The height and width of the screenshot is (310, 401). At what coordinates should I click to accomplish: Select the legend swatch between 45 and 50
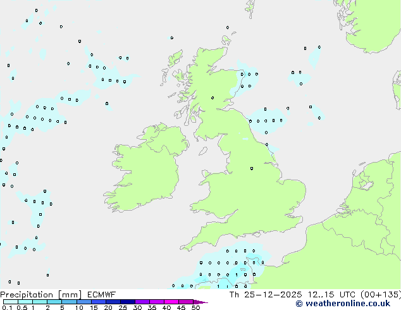(x=186, y=302)
